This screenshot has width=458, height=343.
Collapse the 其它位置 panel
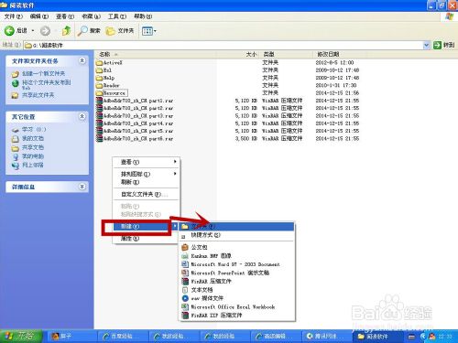[x=82, y=116]
